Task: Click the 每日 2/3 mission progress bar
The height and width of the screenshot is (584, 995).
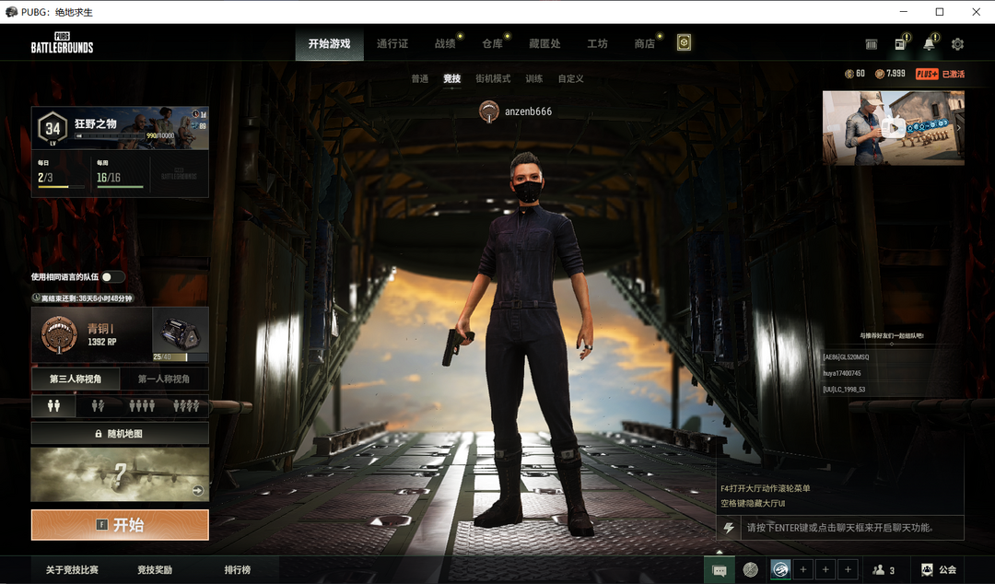Action: 61,187
